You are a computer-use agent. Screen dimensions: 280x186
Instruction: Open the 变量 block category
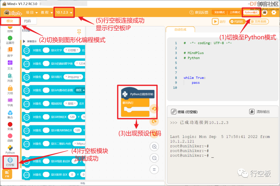click(x=10, y=126)
